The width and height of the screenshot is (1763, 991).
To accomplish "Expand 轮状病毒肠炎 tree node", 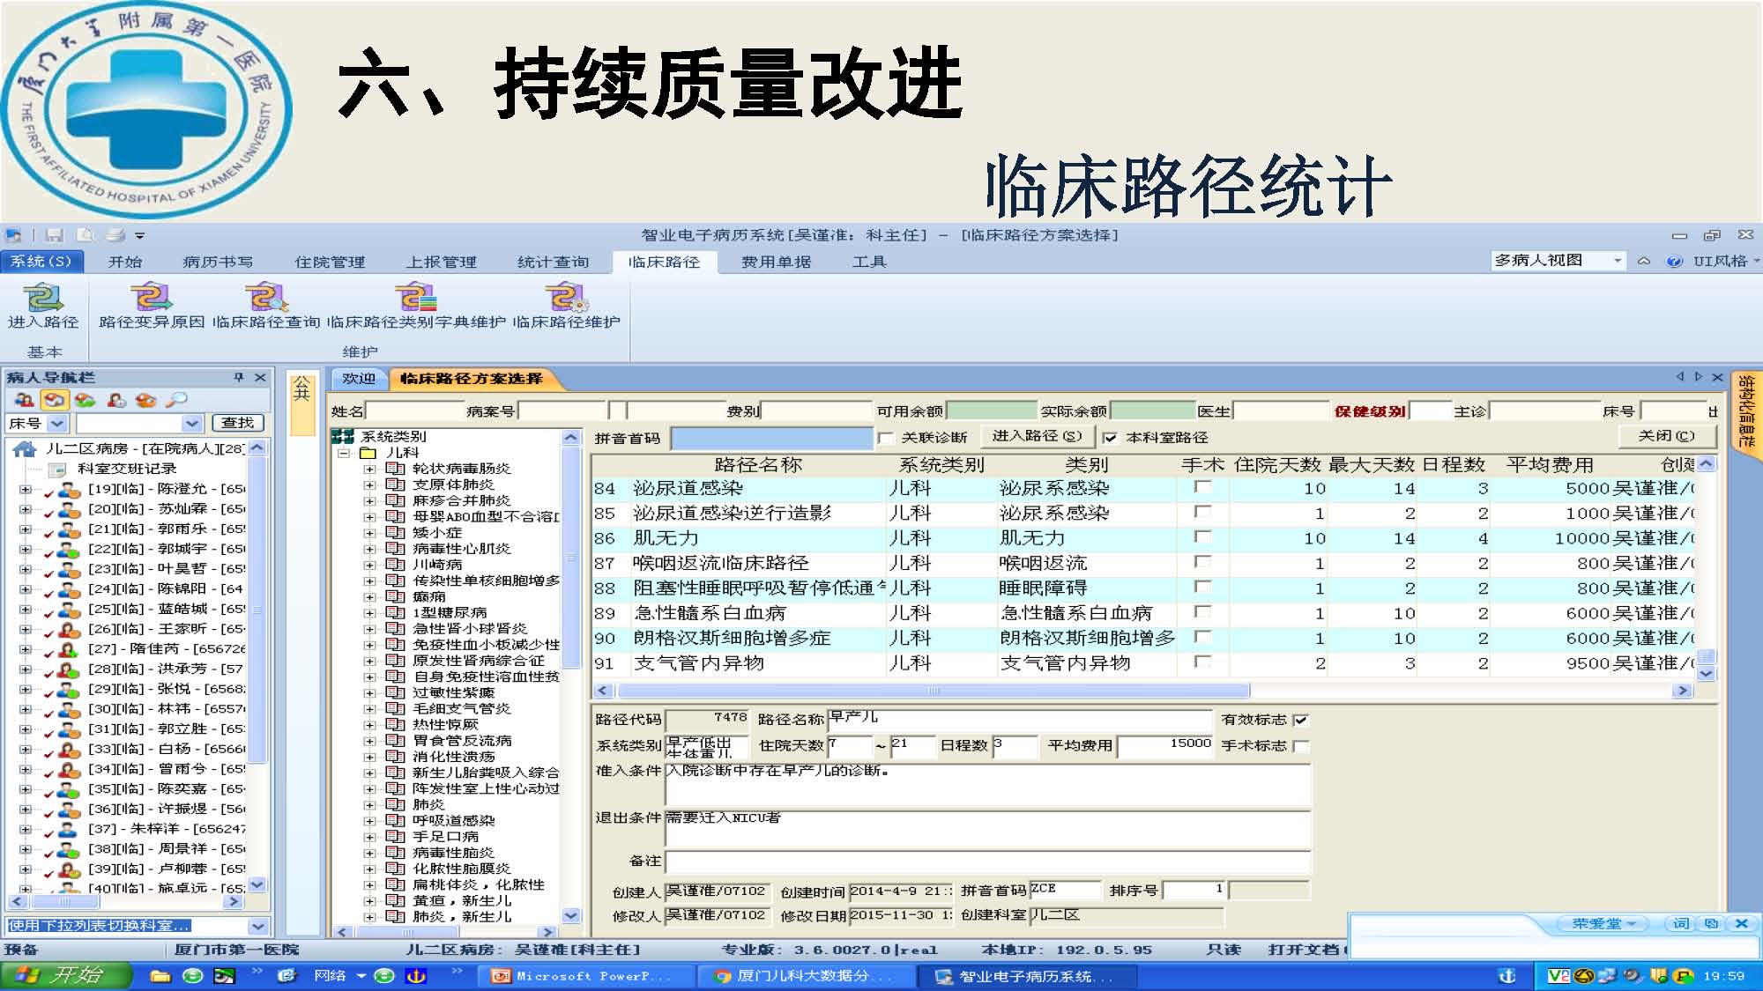I will (x=369, y=469).
